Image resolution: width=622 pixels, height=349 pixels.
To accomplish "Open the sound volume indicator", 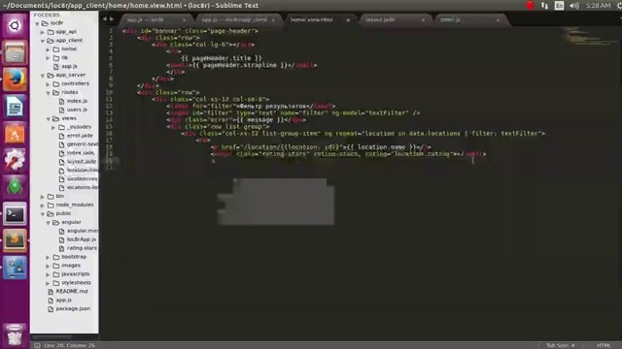I will pyautogui.click(x=574, y=6).
